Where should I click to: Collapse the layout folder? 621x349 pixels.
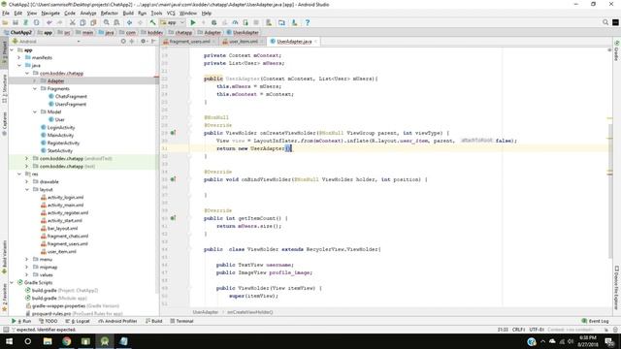point(27,190)
